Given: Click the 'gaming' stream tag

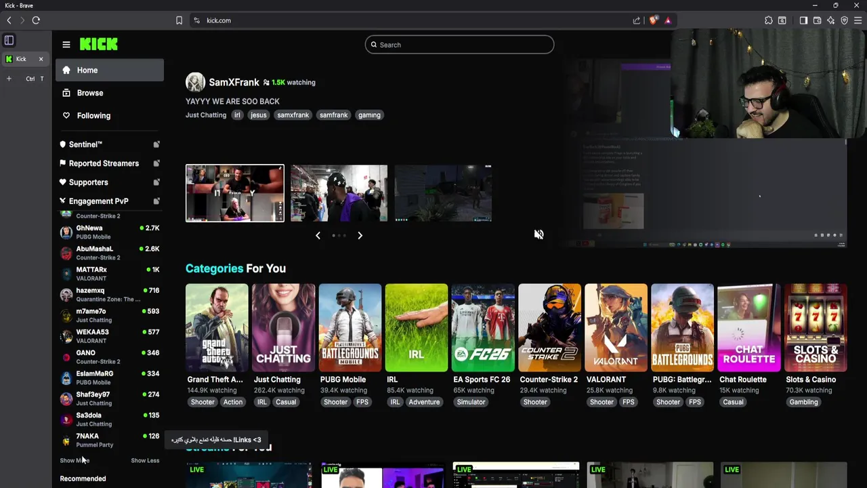Looking at the screenshot, I should pos(369,115).
